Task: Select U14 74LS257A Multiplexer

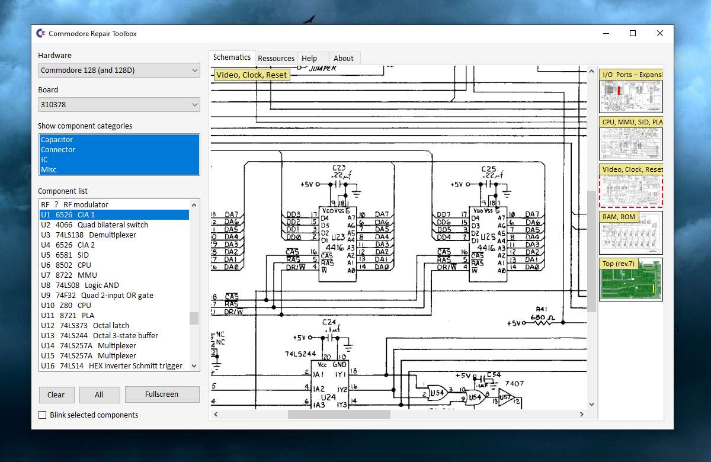Action: (x=114, y=346)
